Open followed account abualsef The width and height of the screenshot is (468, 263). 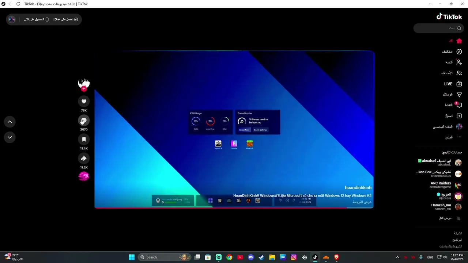click(x=440, y=163)
